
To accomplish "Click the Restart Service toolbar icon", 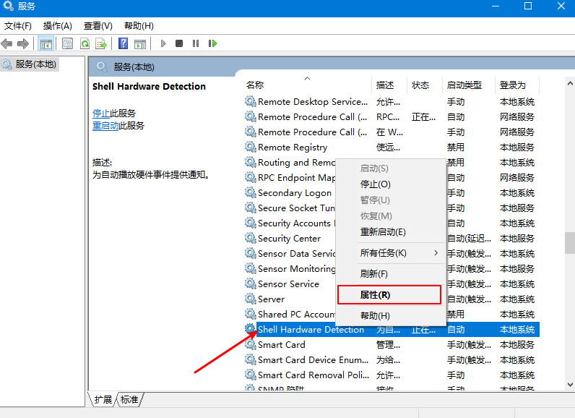I will (x=212, y=43).
